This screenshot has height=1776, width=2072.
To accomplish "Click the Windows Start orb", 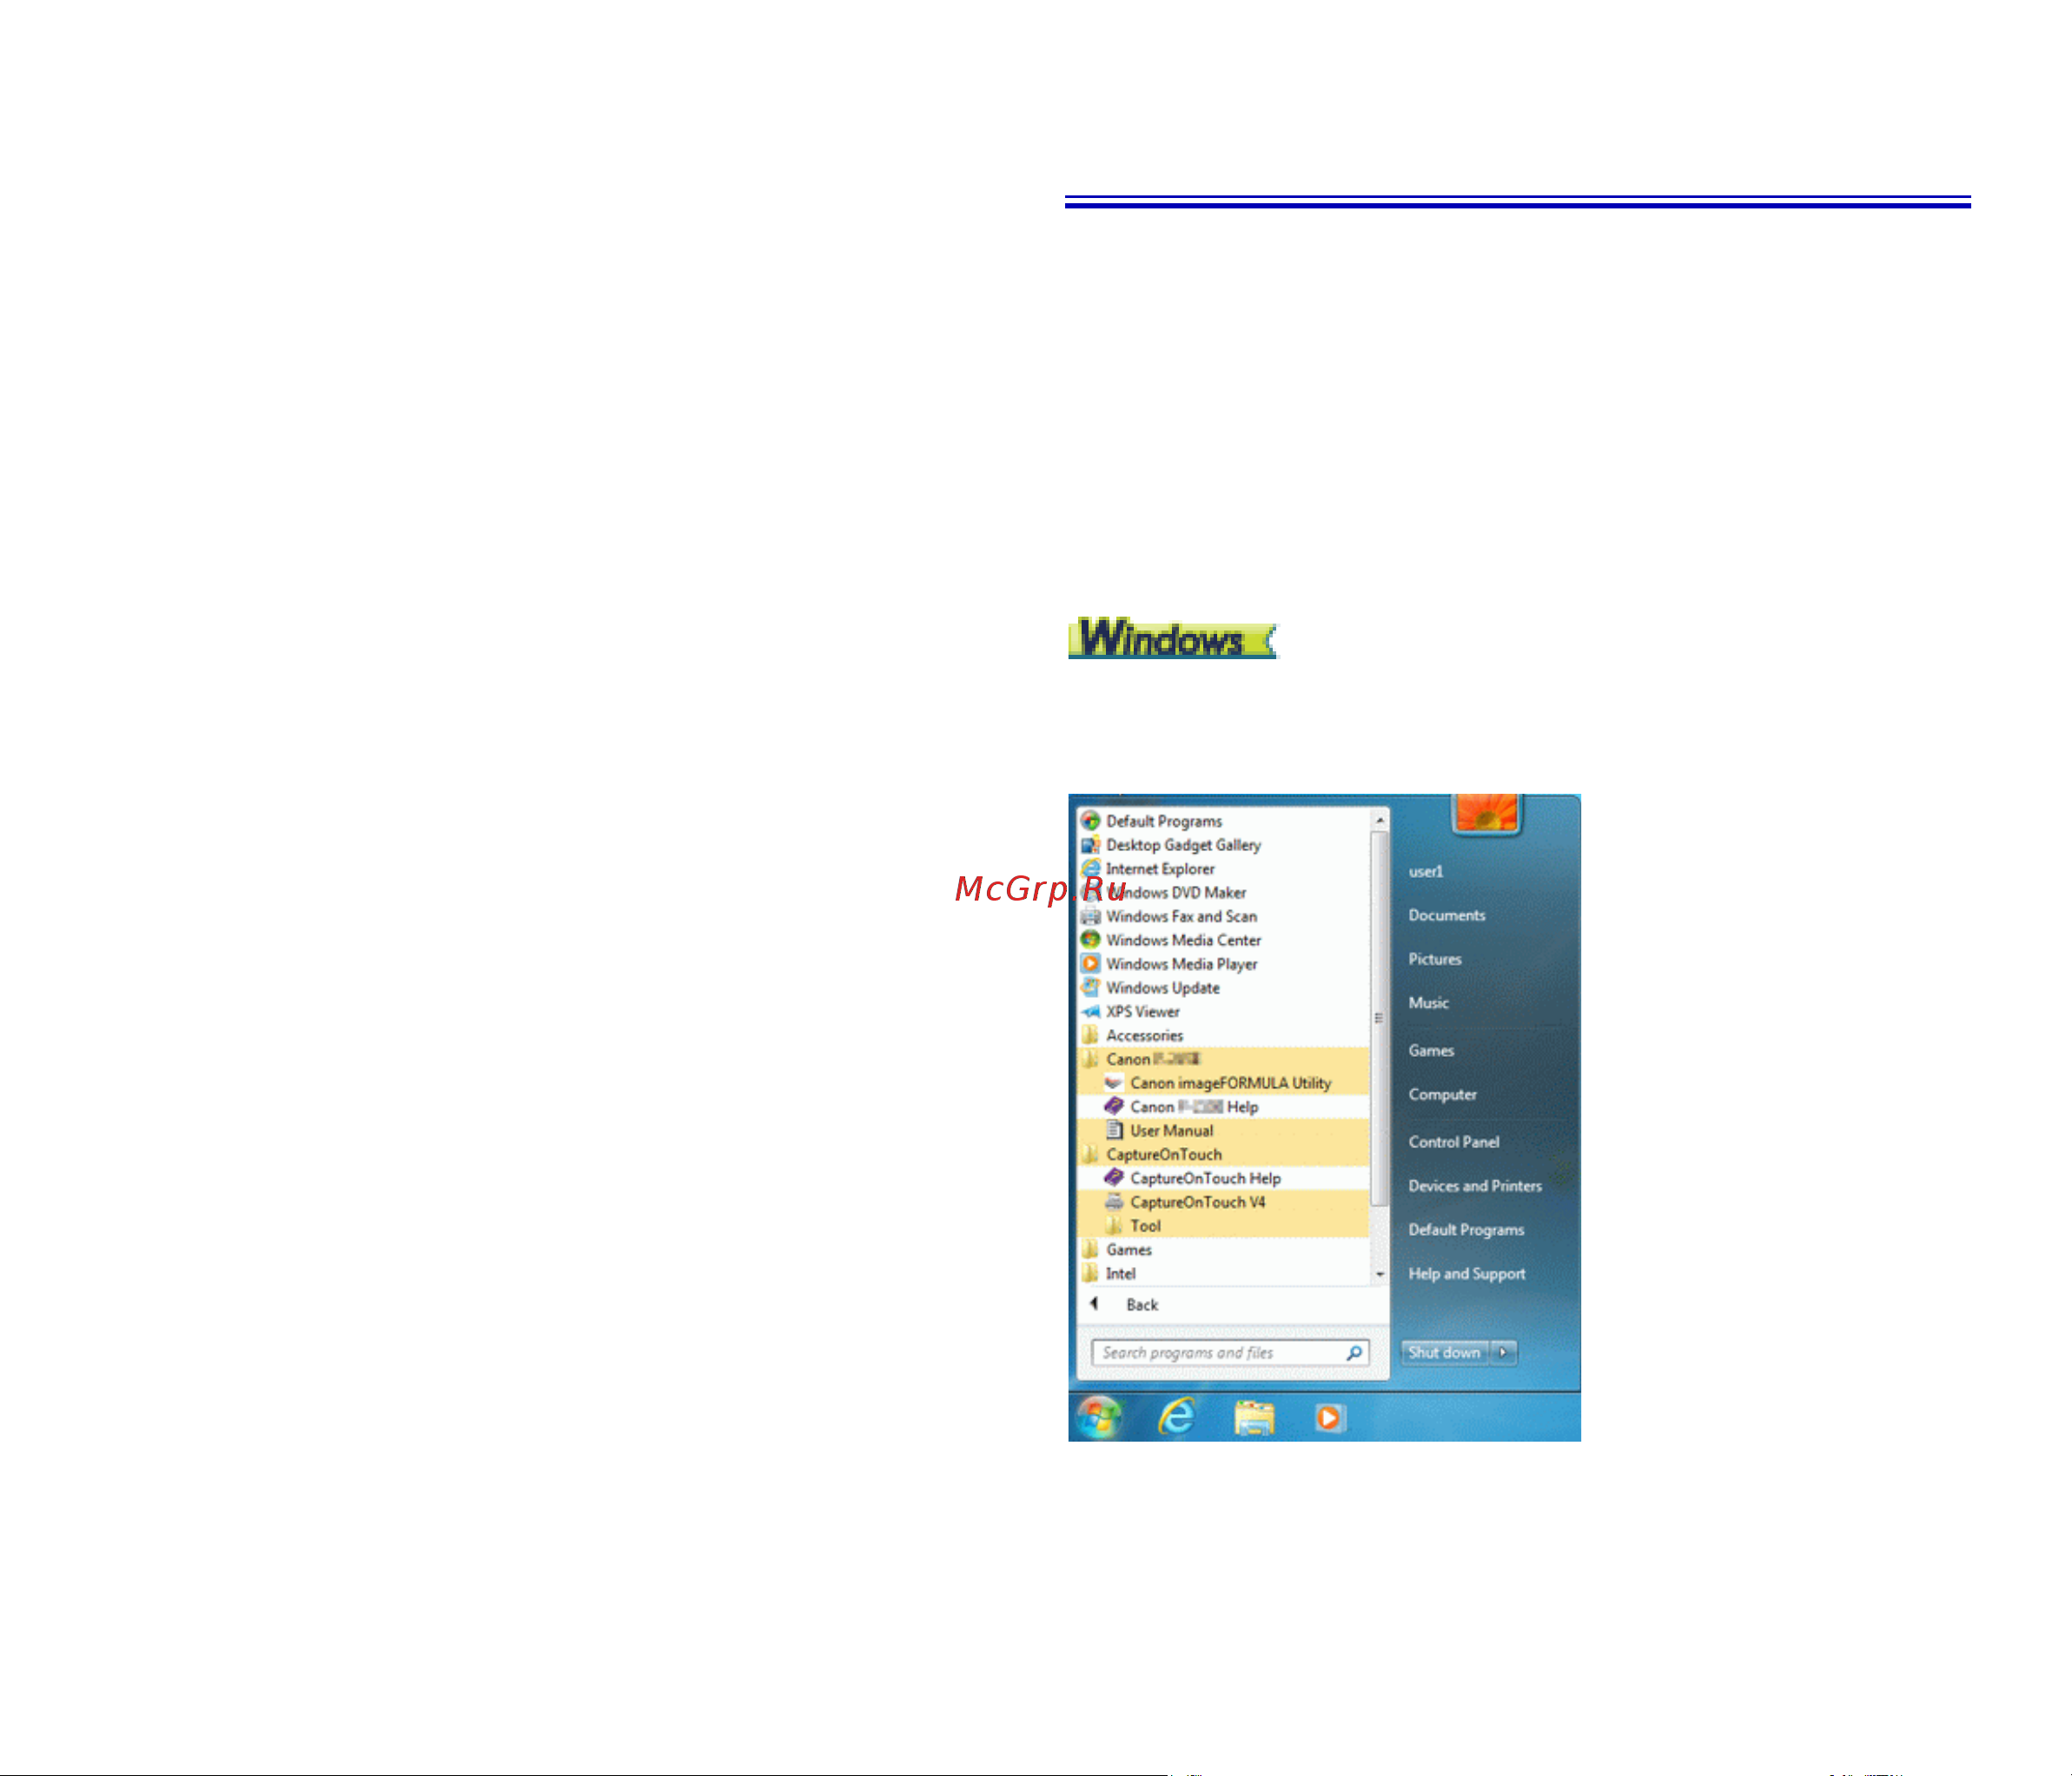I will [1099, 1417].
